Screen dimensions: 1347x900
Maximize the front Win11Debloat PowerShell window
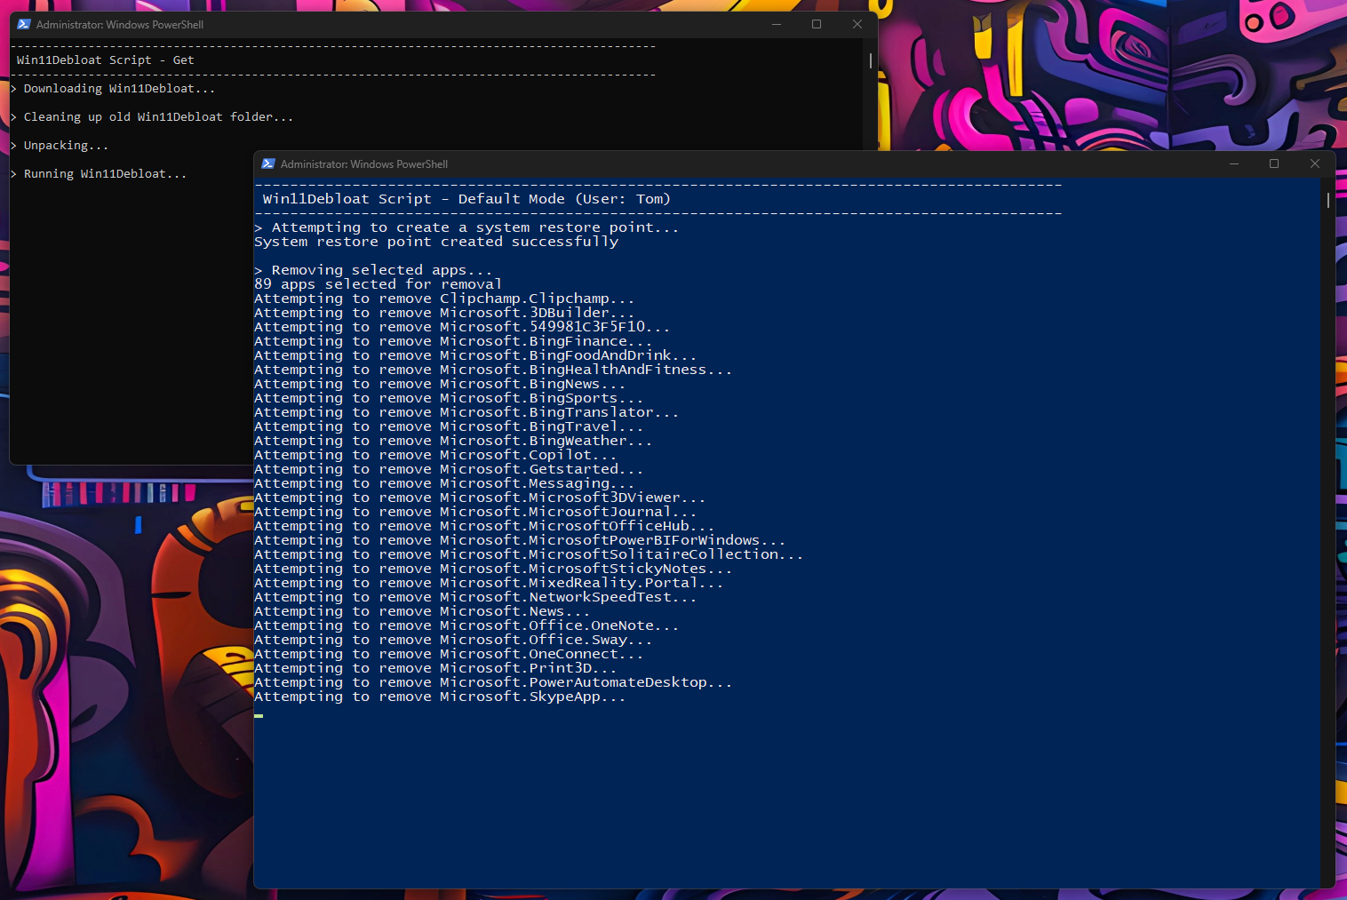[1274, 164]
